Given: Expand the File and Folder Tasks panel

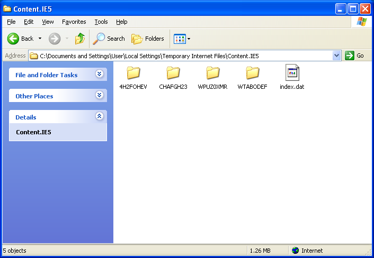Looking at the screenshot, I should 99,75.
